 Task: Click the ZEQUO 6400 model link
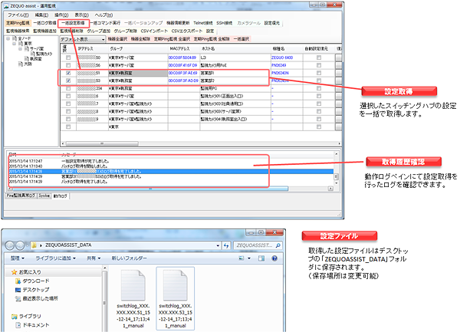coord(282,58)
